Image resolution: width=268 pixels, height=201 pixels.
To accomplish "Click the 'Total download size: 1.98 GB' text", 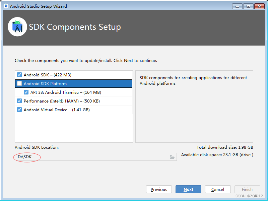I will (x=225, y=147).
